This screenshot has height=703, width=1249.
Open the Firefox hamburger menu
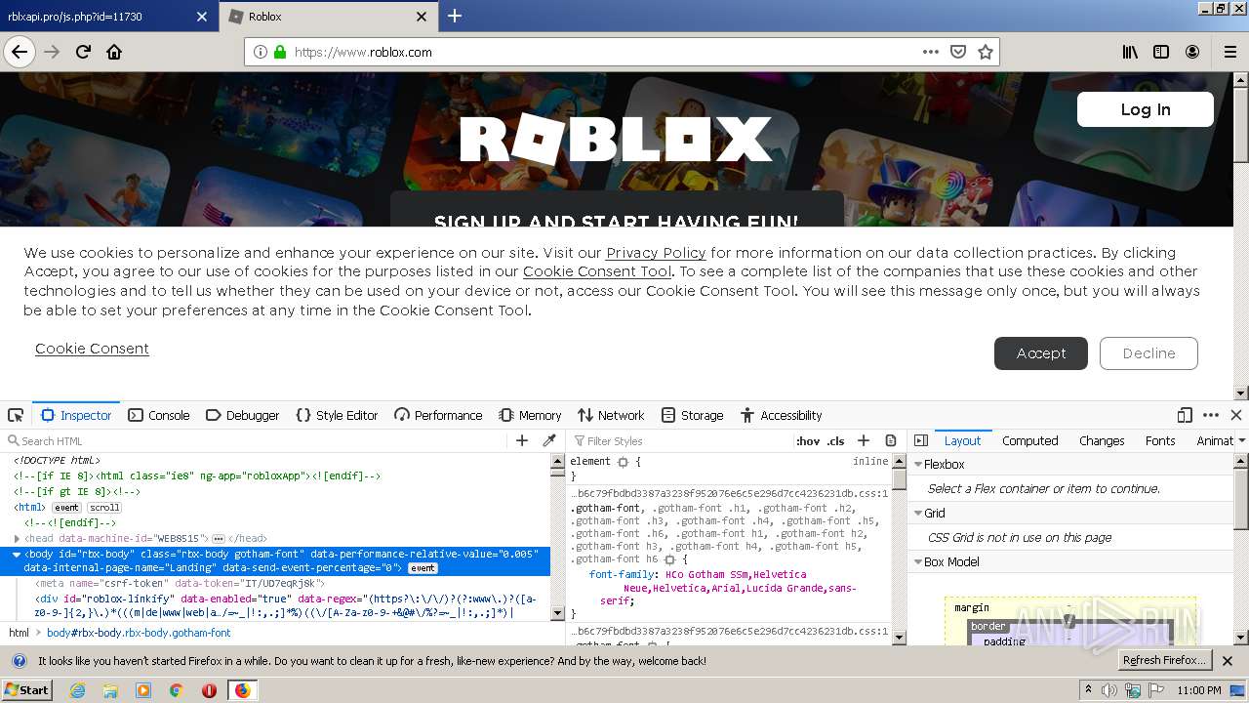[x=1229, y=52]
